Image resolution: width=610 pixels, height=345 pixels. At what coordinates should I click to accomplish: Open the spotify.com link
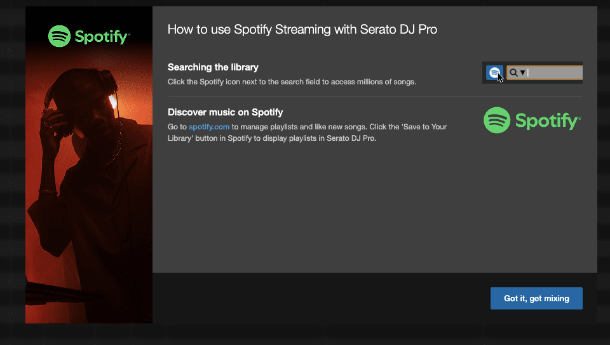(x=209, y=127)
